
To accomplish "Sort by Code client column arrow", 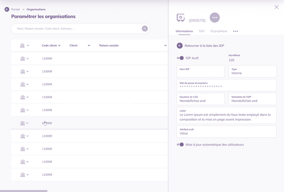I will [x=59, y=46].
